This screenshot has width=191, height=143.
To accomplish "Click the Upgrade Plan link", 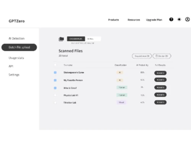I will point(154,20).
